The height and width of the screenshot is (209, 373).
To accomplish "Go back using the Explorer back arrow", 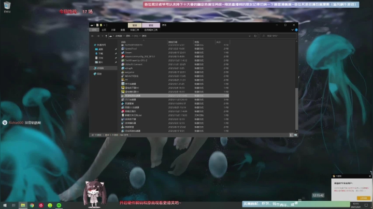I will pyautogui.click(x=93, y=36).
